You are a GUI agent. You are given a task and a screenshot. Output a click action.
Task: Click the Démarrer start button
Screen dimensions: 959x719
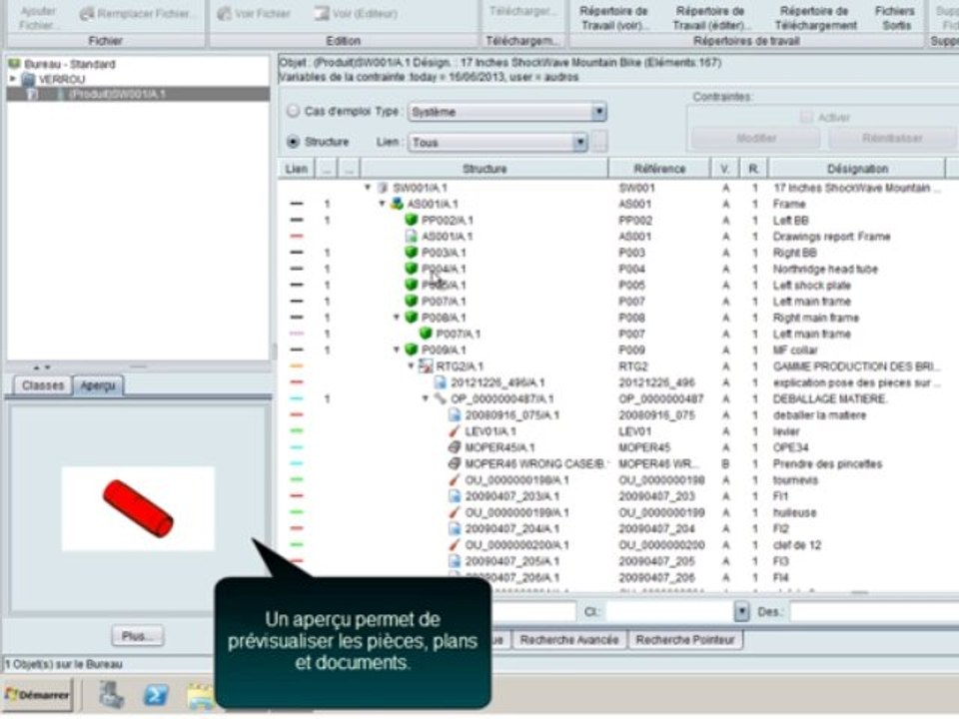click(37, 695)
